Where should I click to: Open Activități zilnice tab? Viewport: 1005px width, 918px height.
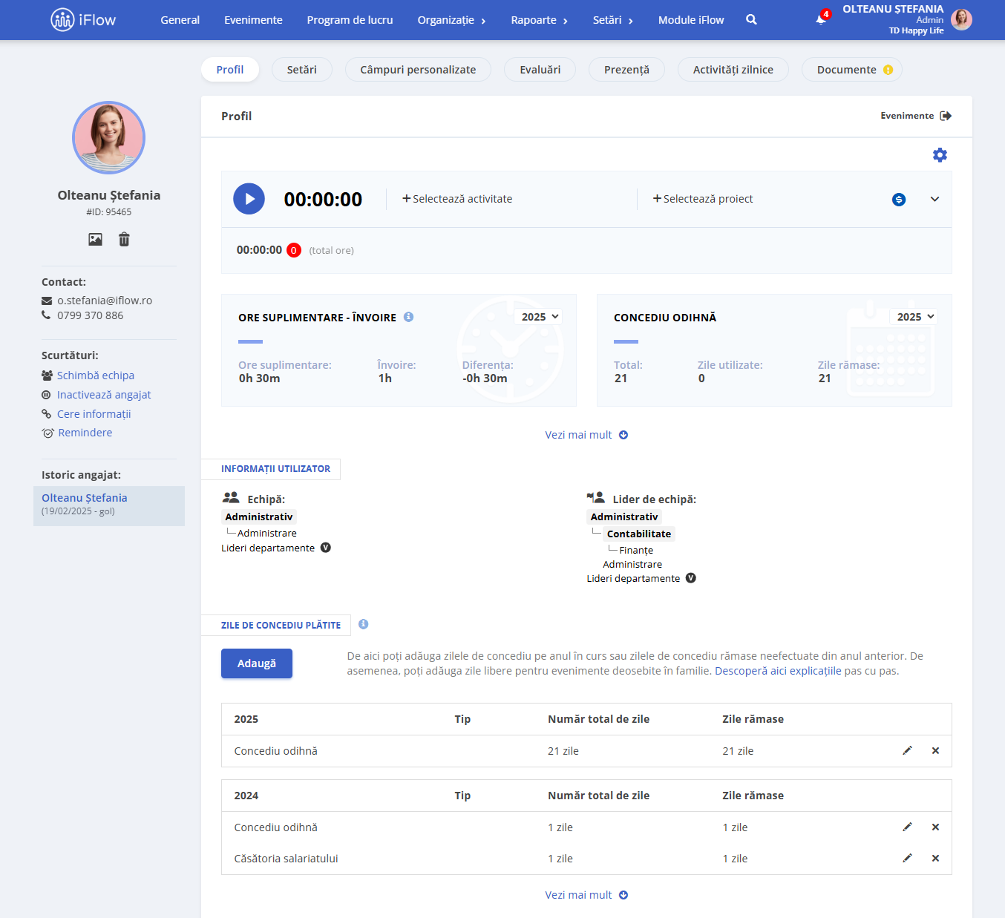[733, 70]
